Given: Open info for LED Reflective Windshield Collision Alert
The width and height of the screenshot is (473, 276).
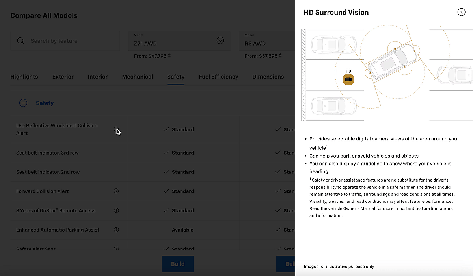Looking at the screenshot, I should coord(116,129).
